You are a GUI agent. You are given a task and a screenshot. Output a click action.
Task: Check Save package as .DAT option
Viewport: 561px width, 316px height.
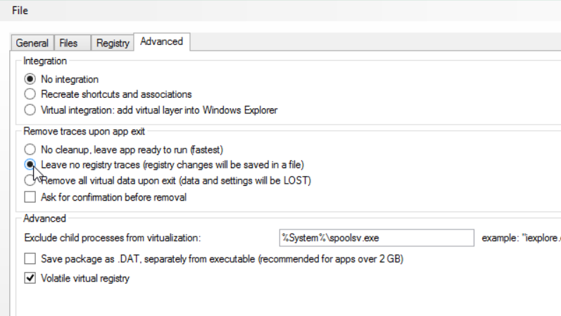tap(30, 259)
